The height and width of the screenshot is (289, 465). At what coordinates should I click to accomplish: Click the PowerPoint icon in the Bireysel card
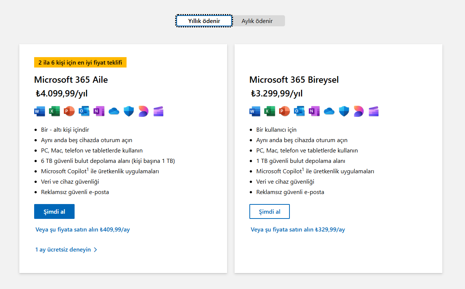click(x=285, y=111)
